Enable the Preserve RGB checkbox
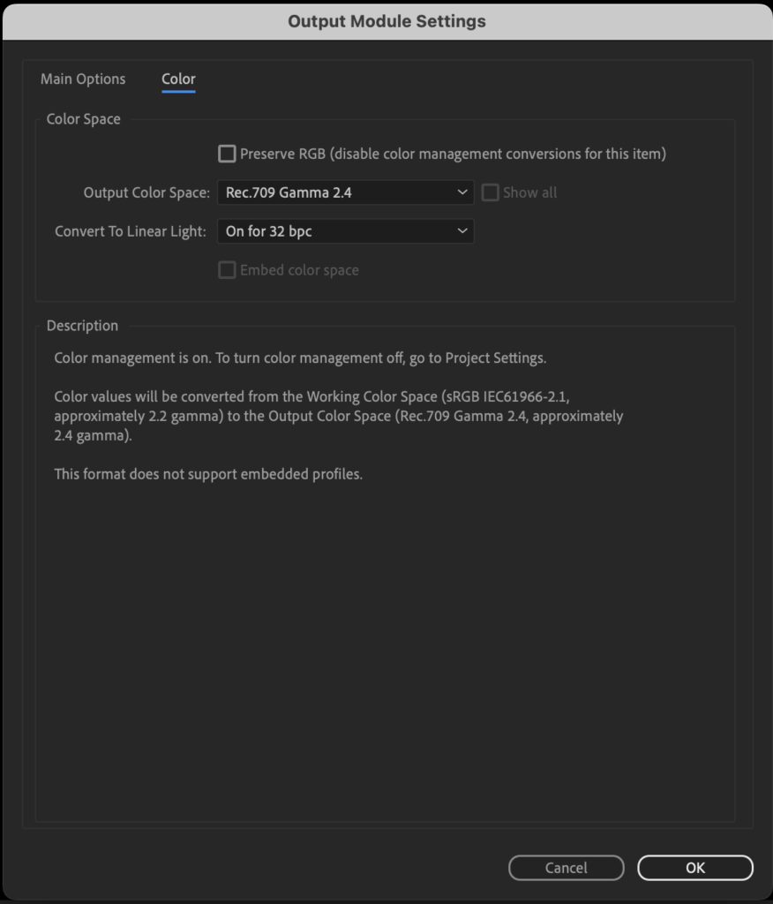Screen dimensions: 773x904 (x=227, y=154)
